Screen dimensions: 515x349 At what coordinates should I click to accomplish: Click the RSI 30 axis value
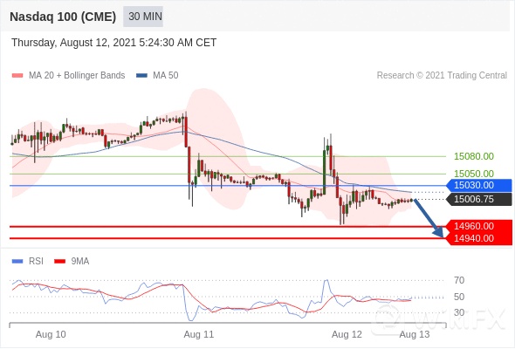[459, 312]
